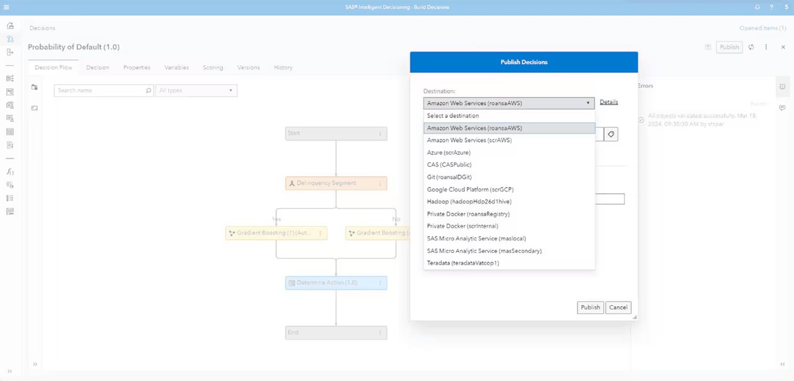Choose 'Select a destination' option
This screenshot has width=794, height=381.
(509, 116)
